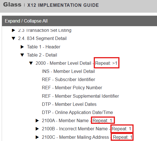
Task: Click the Glass logo in header
Action: [x=12, y=5]
